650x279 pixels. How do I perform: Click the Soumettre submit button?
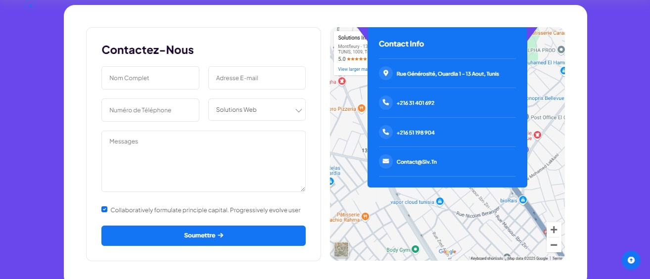(203, 235)
